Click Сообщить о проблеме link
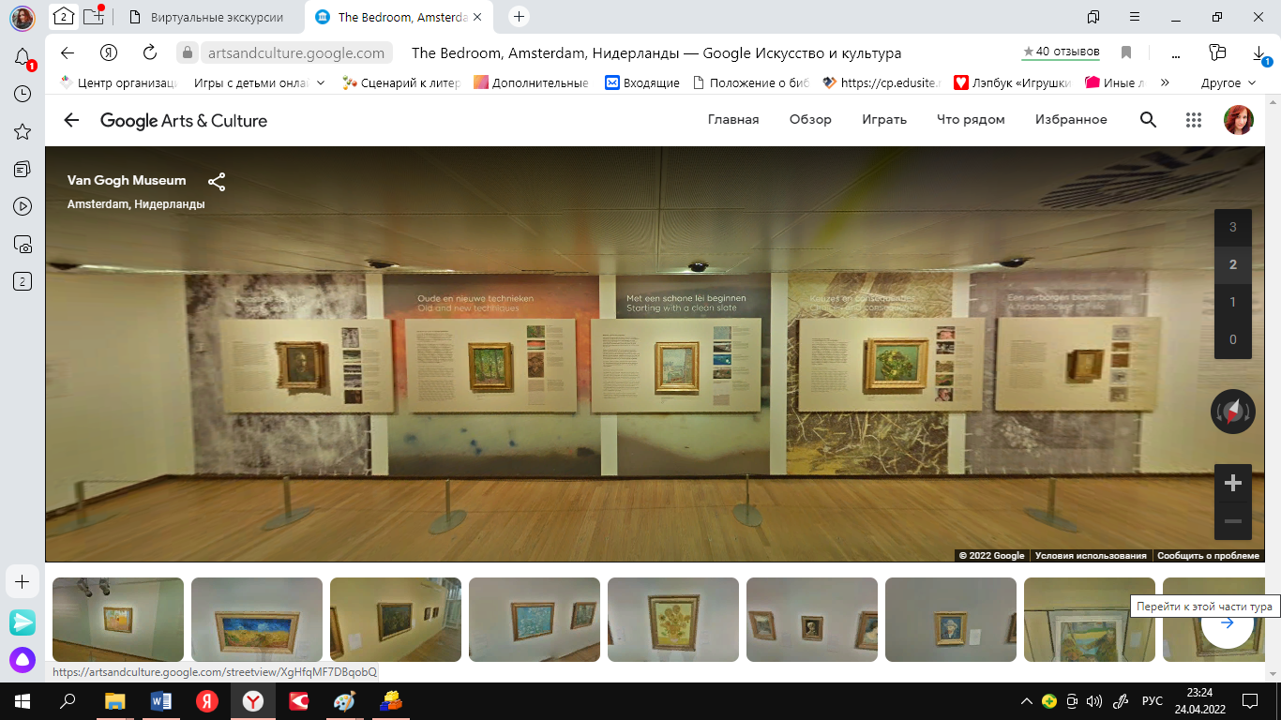Viewport: 1281px width, 720px height. (x=1208, y=556)
